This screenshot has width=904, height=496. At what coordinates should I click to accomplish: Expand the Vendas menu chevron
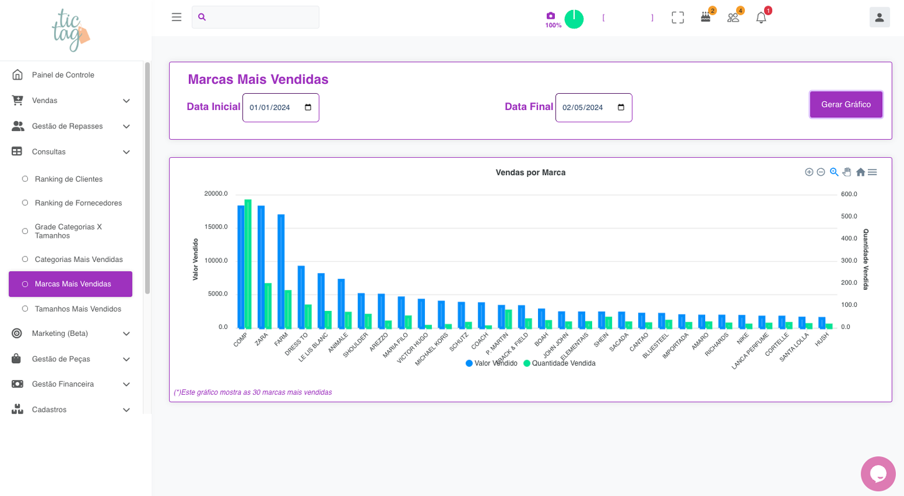click(126, 101)
